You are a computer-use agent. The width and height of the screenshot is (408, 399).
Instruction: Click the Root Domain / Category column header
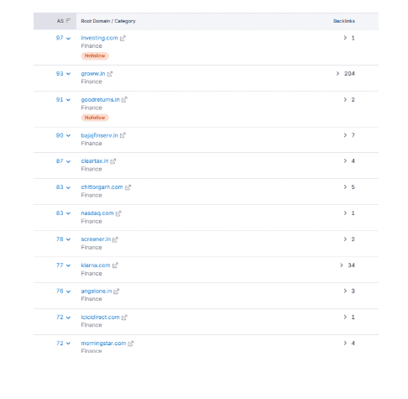(108, 21)
